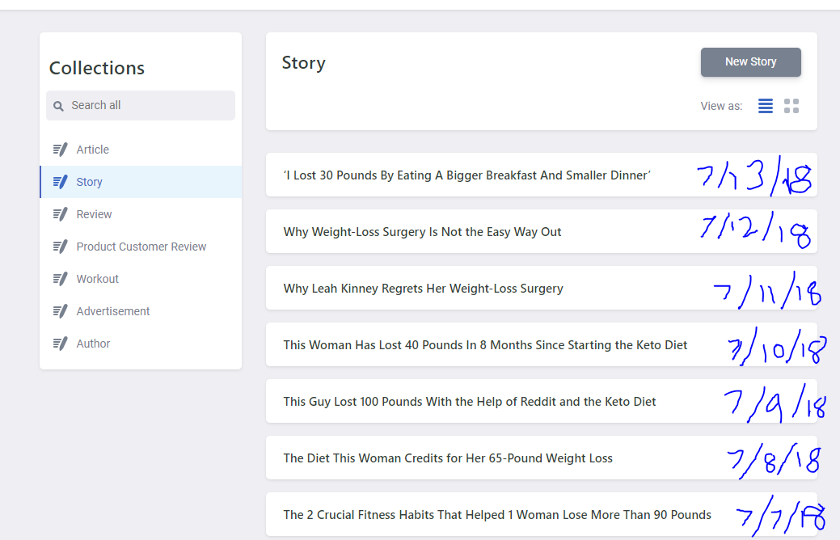The height and width of the screenshot is (540, 840).
Task: Click the New Story button
Action: coord(750,61)
